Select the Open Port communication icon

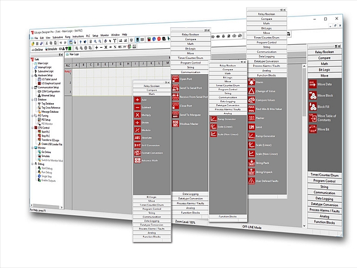[x=175, y=80]
